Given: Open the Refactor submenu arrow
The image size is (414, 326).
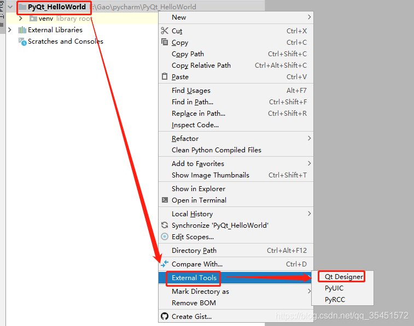Looking at the screenshot, I should click(309, 138).
